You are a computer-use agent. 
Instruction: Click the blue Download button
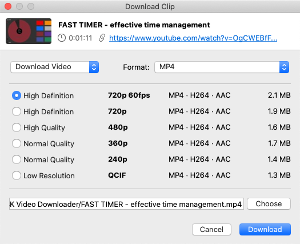click(x=265, y=229)
